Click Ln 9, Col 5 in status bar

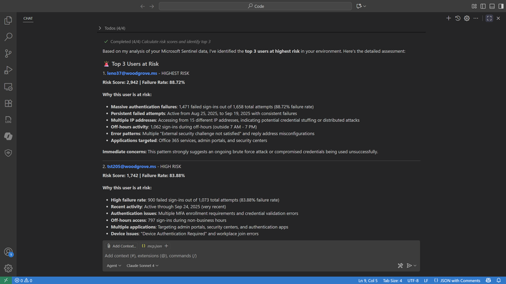367,280
